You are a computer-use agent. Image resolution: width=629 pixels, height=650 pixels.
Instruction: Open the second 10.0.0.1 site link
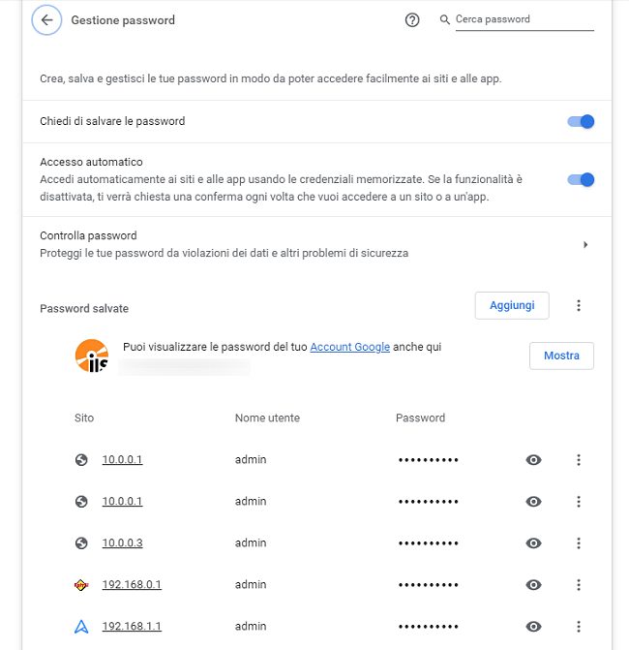(122, 501)
